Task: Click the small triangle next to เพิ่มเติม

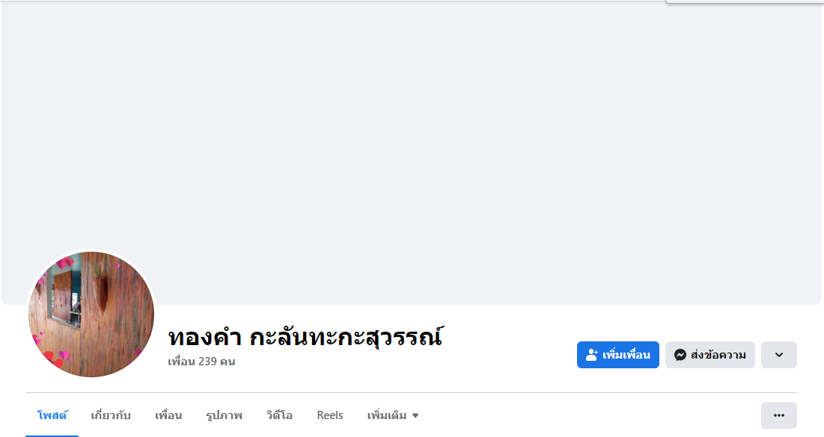Action: tap(415, 415)
